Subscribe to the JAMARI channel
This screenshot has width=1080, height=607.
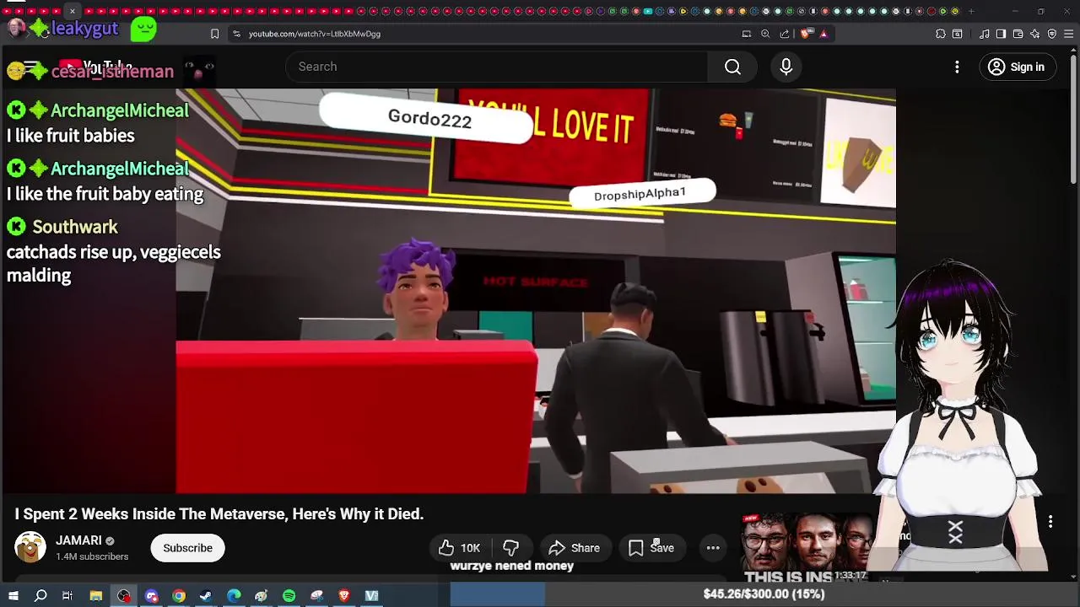(187, 548)
